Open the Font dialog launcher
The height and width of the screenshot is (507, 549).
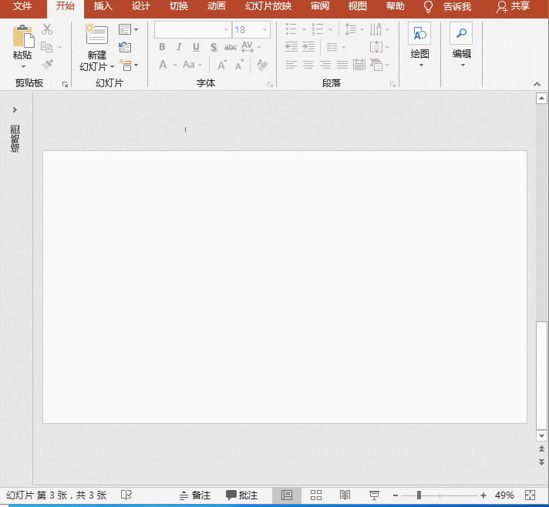[x=270, y=84]
